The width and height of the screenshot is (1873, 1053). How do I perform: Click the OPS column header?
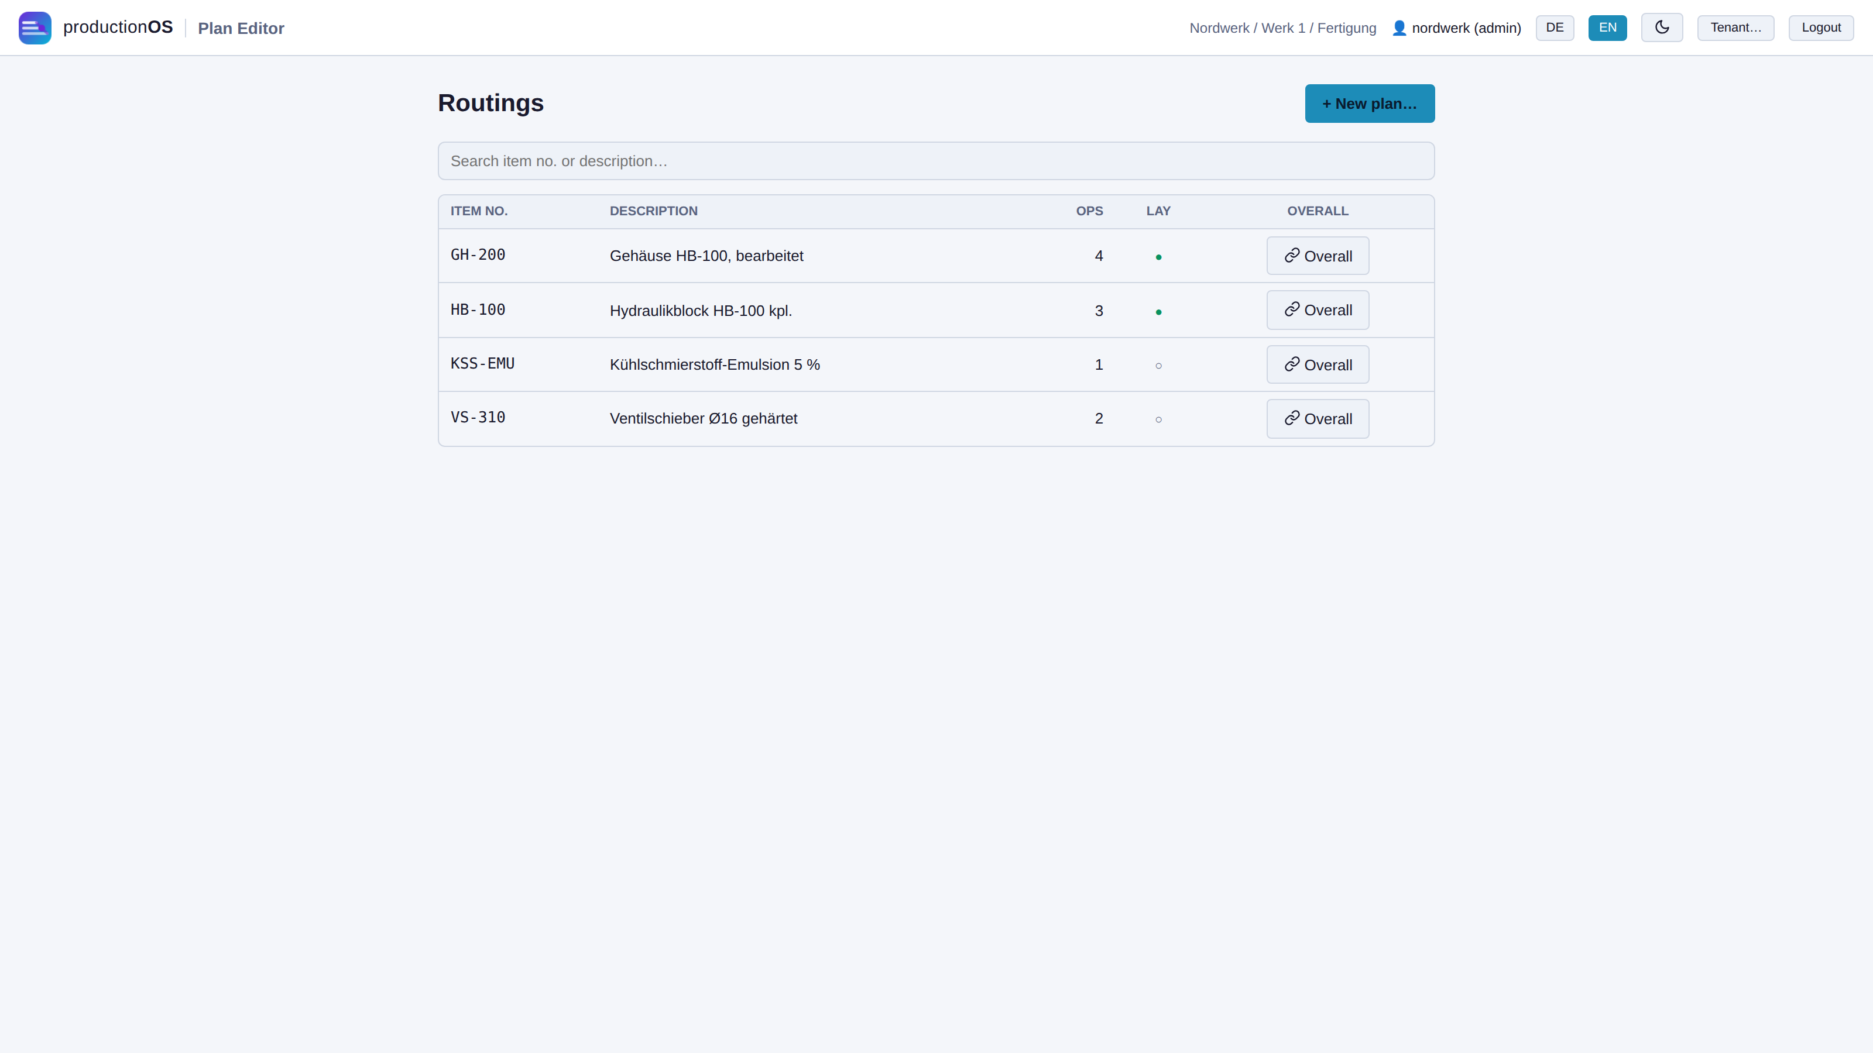1089,211
